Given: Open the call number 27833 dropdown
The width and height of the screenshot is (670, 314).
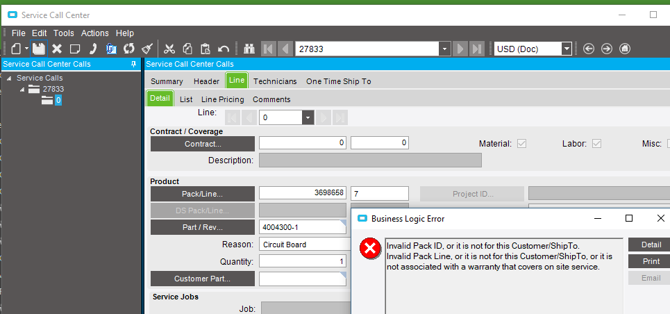Looking at the screenshot, I should [x=445, y=49].
